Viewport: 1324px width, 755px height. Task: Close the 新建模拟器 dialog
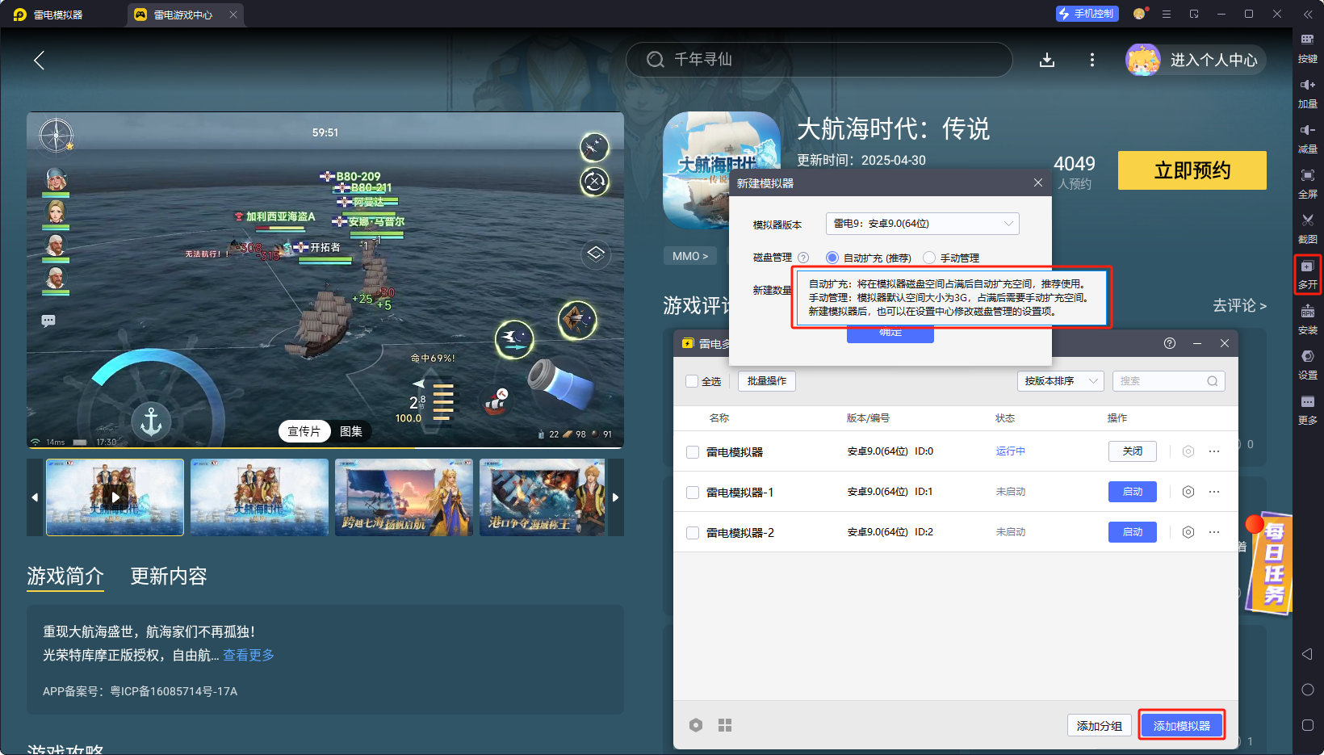tap(1038, 183)
